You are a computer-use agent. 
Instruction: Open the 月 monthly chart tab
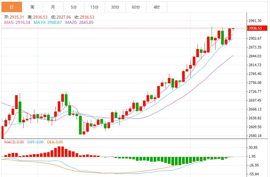coord(53,7)
